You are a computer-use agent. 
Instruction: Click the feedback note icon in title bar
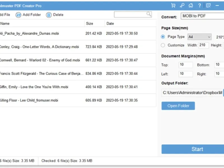tap(208, 5)
